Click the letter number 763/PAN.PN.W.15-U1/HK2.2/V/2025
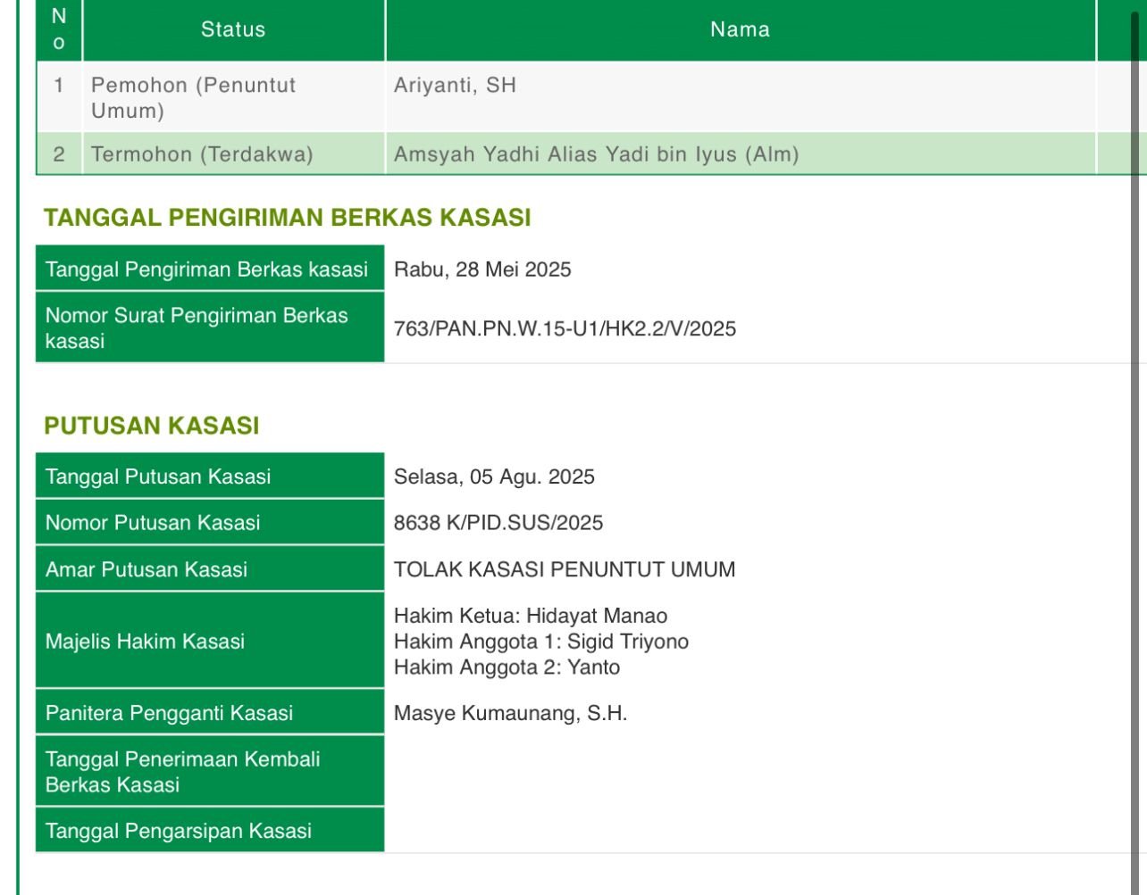Viewport: 1147px width, 895px height. (x=565, y=328)
